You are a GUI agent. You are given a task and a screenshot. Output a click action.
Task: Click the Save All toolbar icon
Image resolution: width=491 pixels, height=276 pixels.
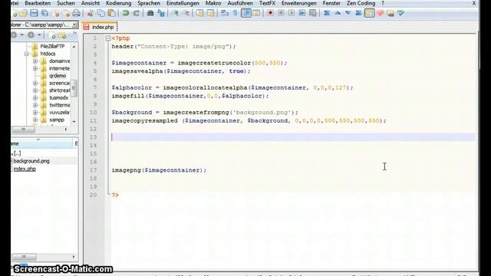click(44, 13)
